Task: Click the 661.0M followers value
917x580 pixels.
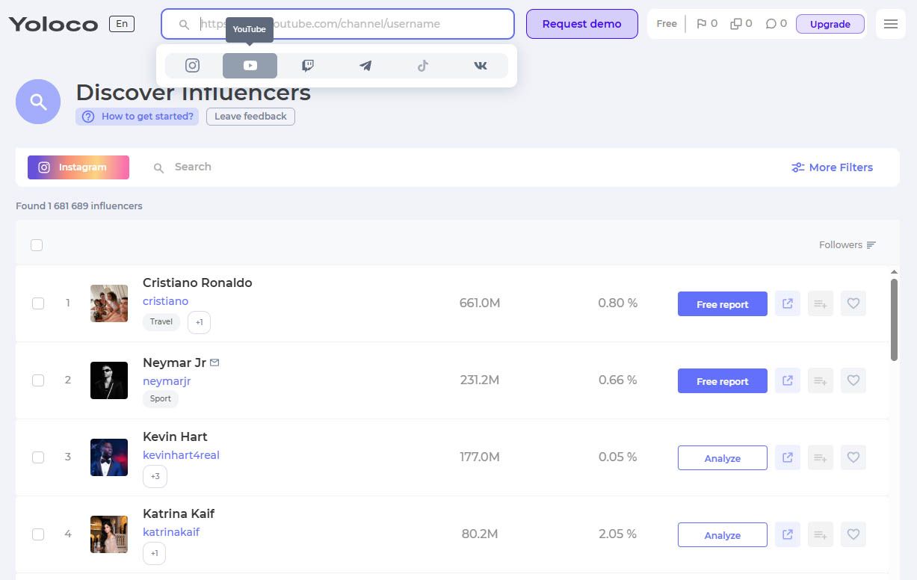Action: (480, 303)
